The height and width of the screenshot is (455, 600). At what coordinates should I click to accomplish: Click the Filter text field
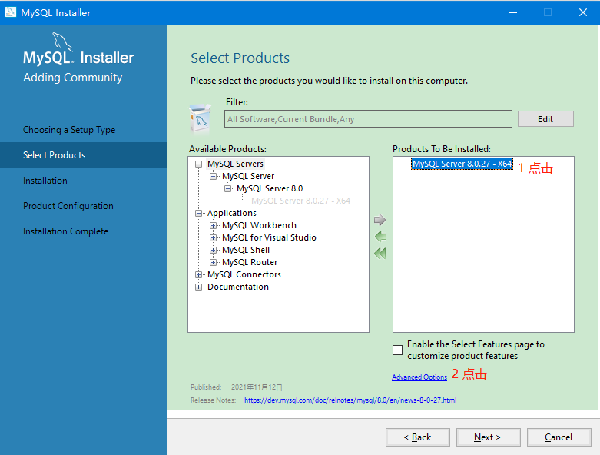click(368, 119)
